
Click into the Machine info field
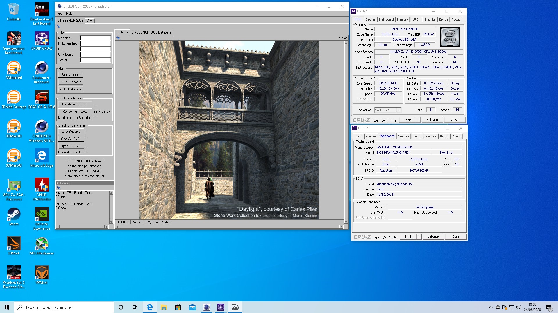coord(96,38)
